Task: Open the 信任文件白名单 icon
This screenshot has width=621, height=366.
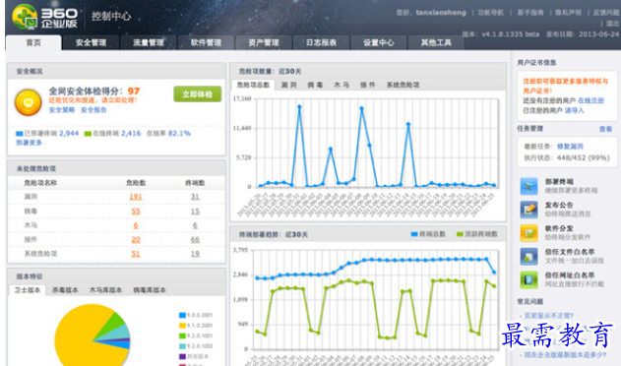Action: (x=528, y=256)
